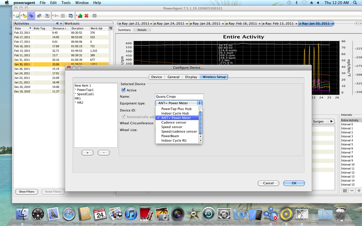Expand the Surges arrow button
The height and width of the screenshot is (226, 362).
(332, 121)
